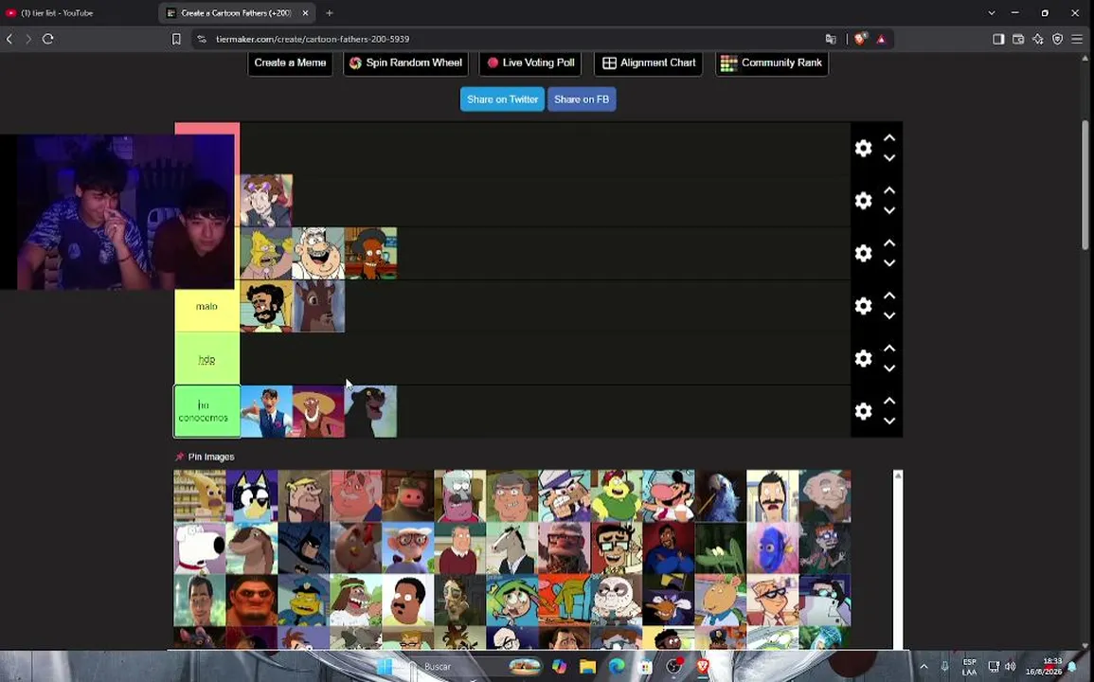Select the BoJack Horseman horse image
The image size is (1094, 682).
[512, 548]
